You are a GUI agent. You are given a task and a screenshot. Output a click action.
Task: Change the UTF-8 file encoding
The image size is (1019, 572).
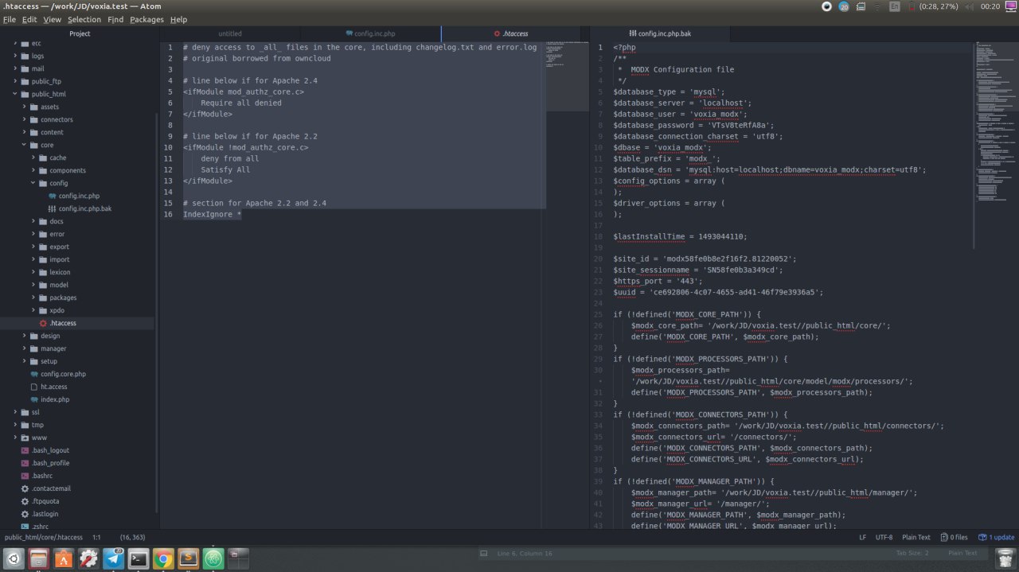[x=884, y=537]
